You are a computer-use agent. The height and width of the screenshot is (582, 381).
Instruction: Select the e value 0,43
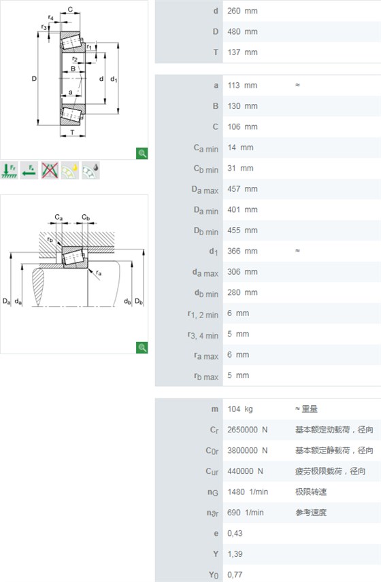[x=235, y=533]
